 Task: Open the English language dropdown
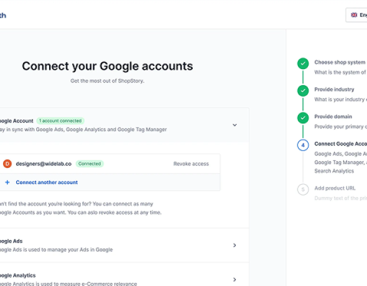356,15
